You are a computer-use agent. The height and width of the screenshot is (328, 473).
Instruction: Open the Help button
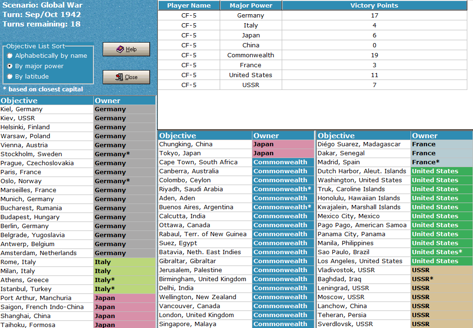126,49
